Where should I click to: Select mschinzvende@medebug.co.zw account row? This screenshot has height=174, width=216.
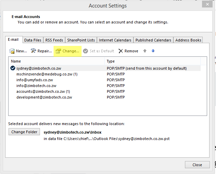click(x=47, y=74)
